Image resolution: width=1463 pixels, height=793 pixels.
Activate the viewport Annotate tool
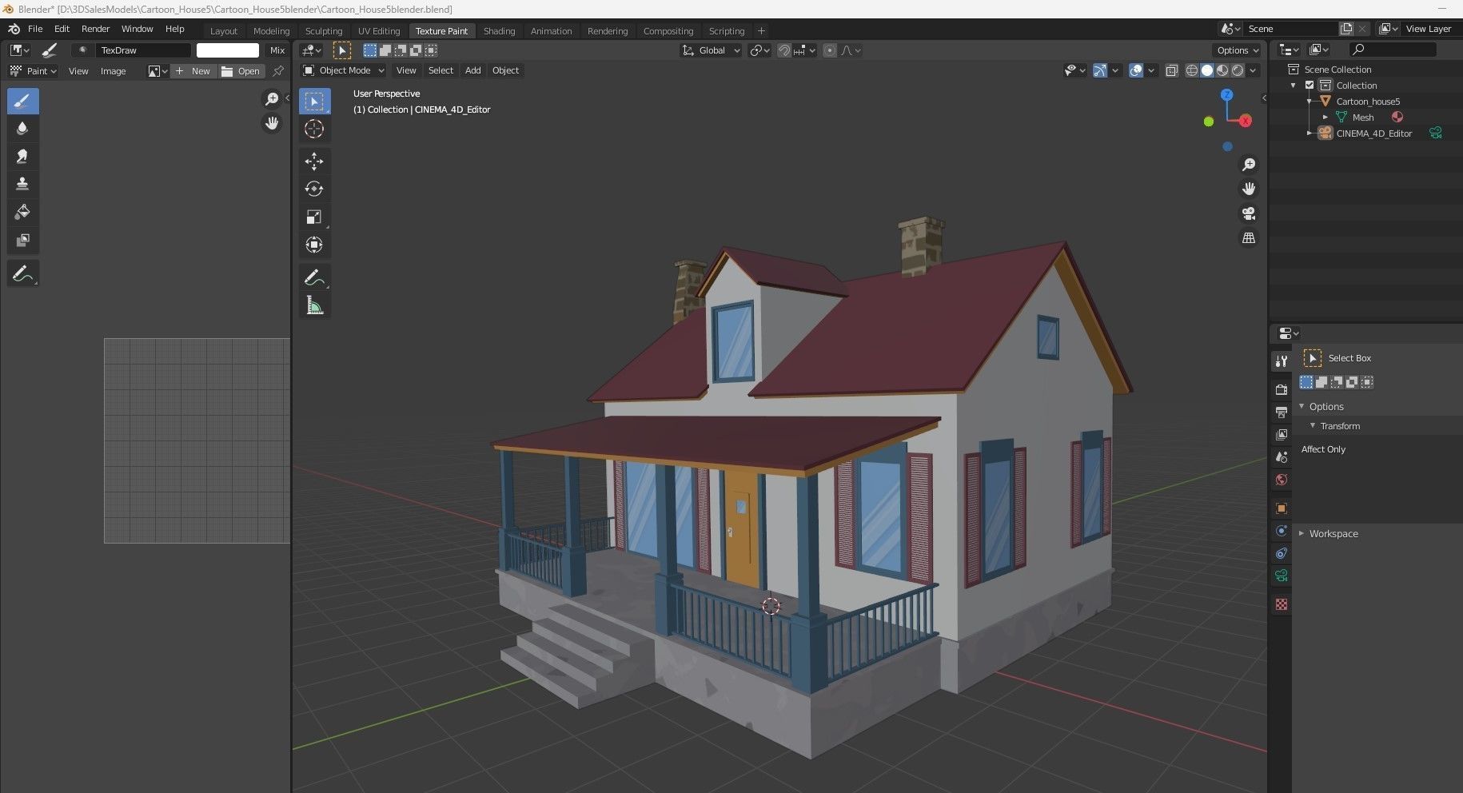[314, 277]
